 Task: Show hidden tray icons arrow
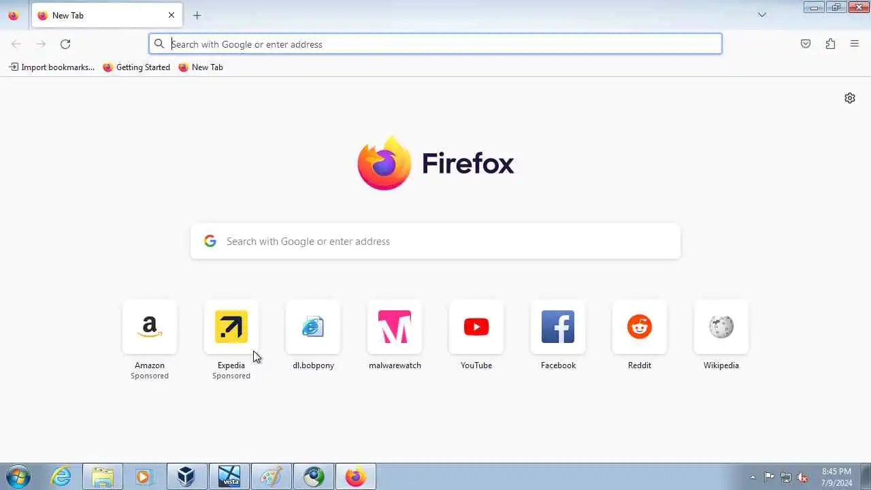click(753, 477)
